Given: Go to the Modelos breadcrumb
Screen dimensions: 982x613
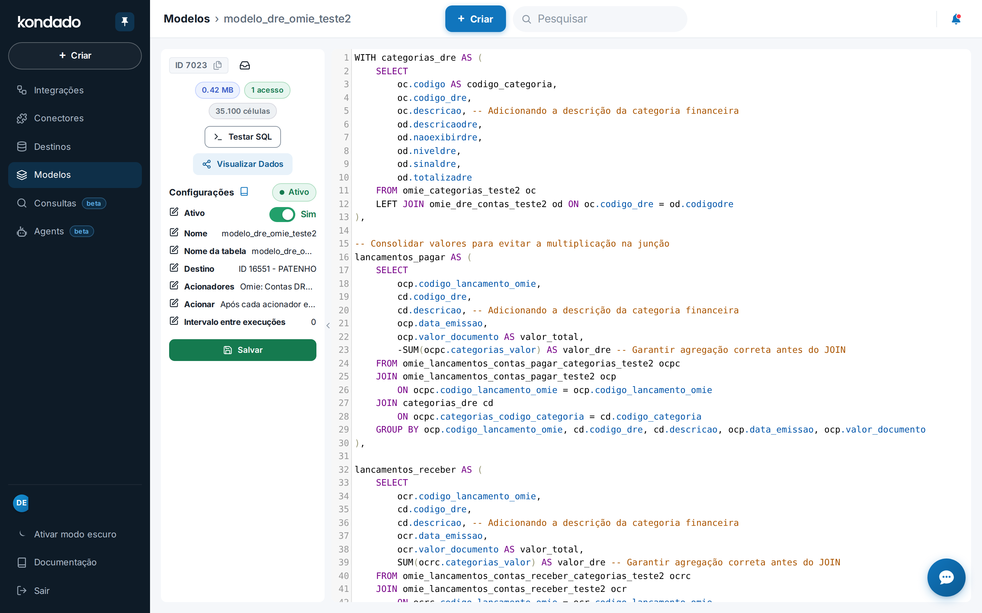Looking at the screenshot, I should [187, 19].
